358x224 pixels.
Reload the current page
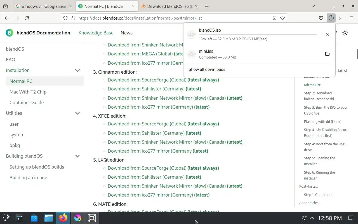click(x=27, y=18)
